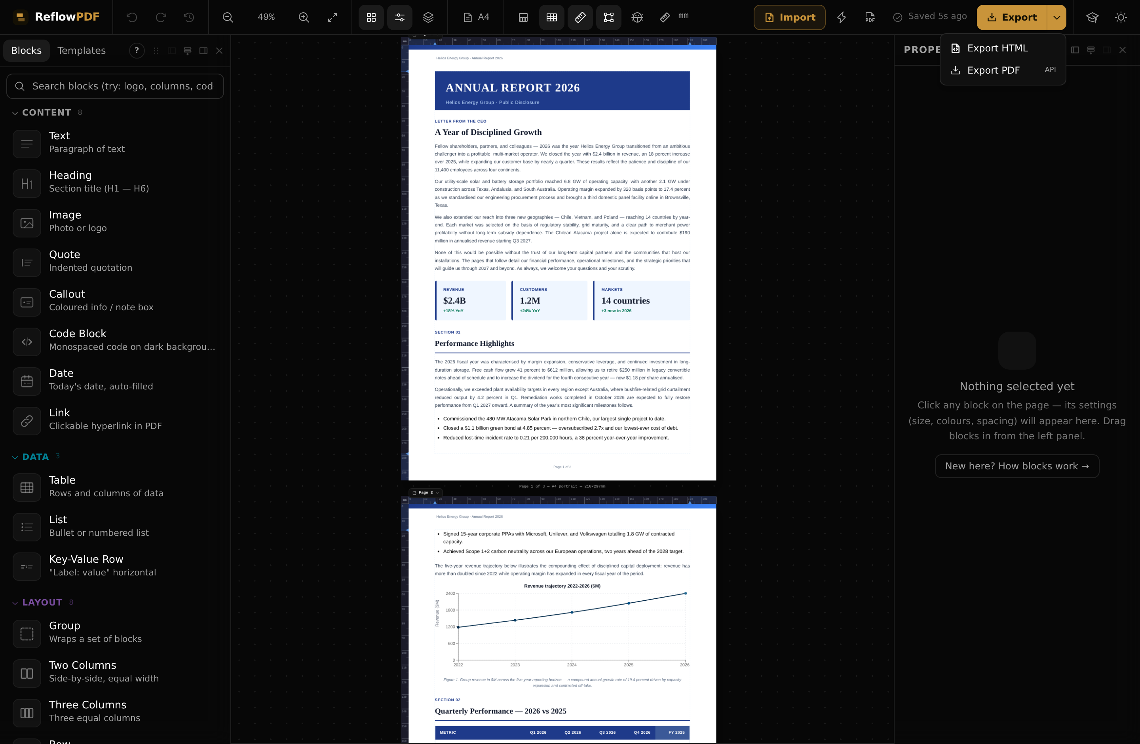Click the Text block icon

(x=27, y=144)
